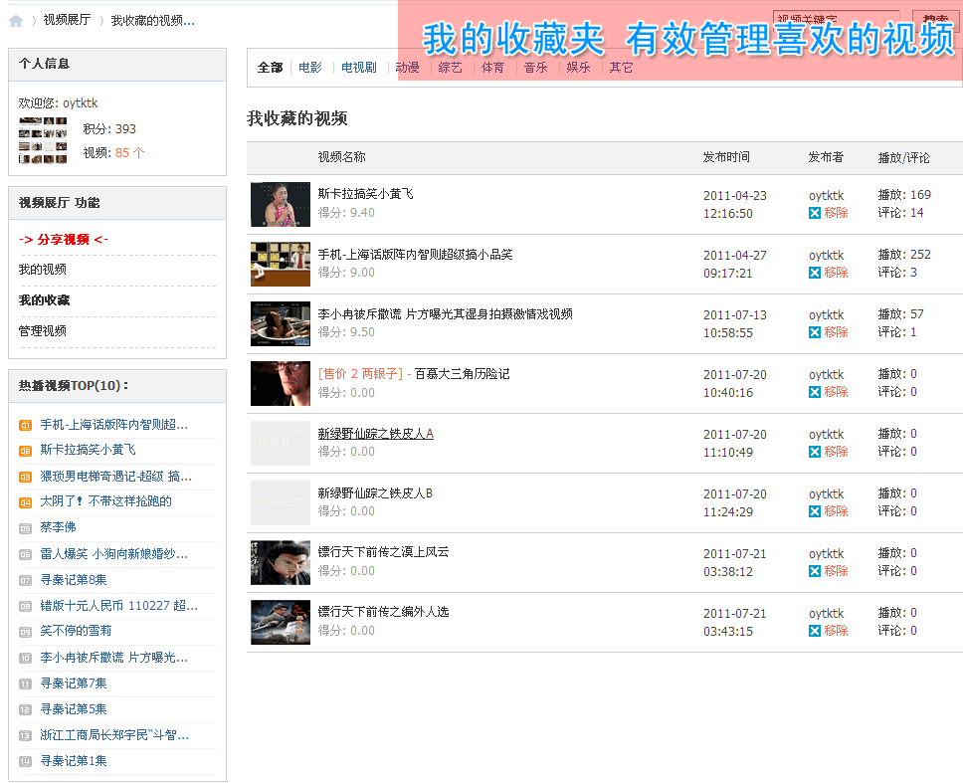Switch to the 电影 category tab
Viewport: 963px width, 783px height.
coord(310,68)
